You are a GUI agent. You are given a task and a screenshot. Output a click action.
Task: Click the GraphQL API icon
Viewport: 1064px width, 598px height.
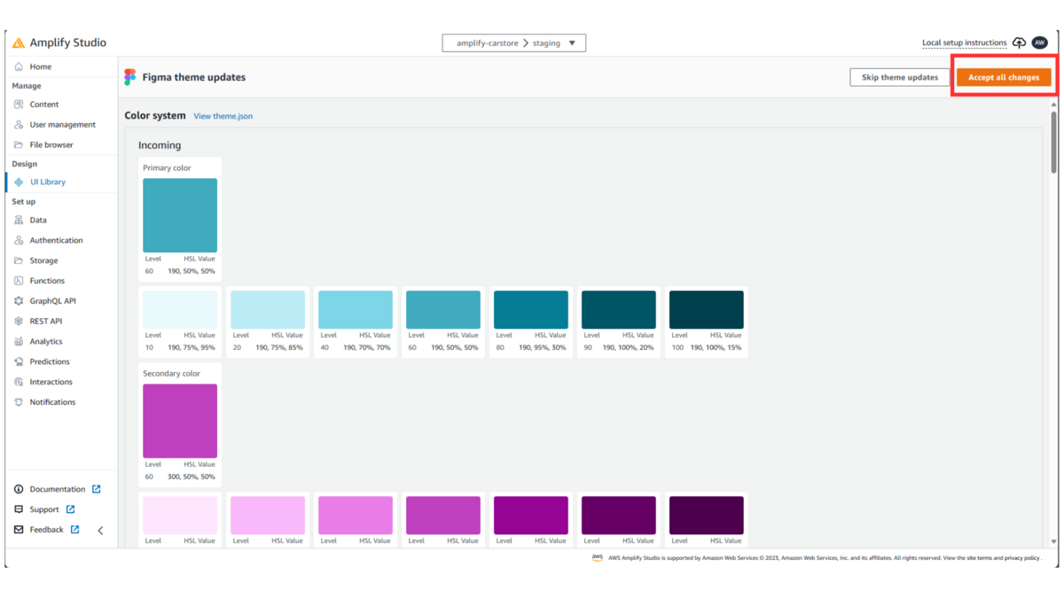pyautogui.click(x=19, y=301)
